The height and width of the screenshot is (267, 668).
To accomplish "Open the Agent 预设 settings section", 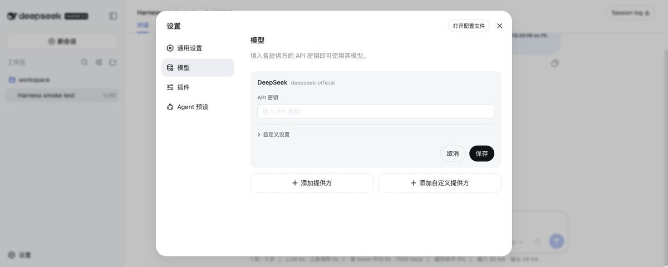I will pyautogui.click(x=198, y=107).
